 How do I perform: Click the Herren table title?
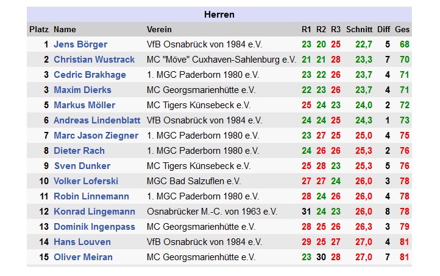[x=219, y=15]
